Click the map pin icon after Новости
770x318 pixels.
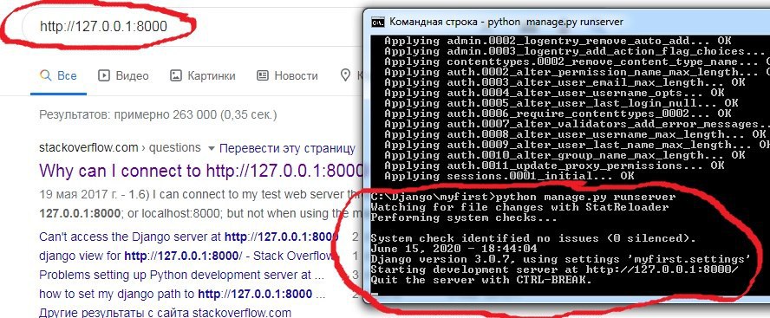(346, 75)
